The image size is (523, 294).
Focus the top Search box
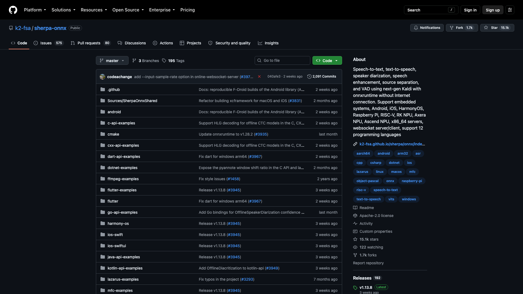[431, 10]
